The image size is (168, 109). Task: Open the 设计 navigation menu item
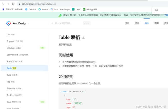[x=127, y=23]
